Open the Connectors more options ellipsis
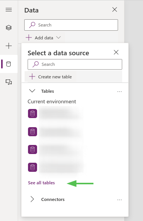The width and height of the screenshot is (143, 221). point(120,200)
